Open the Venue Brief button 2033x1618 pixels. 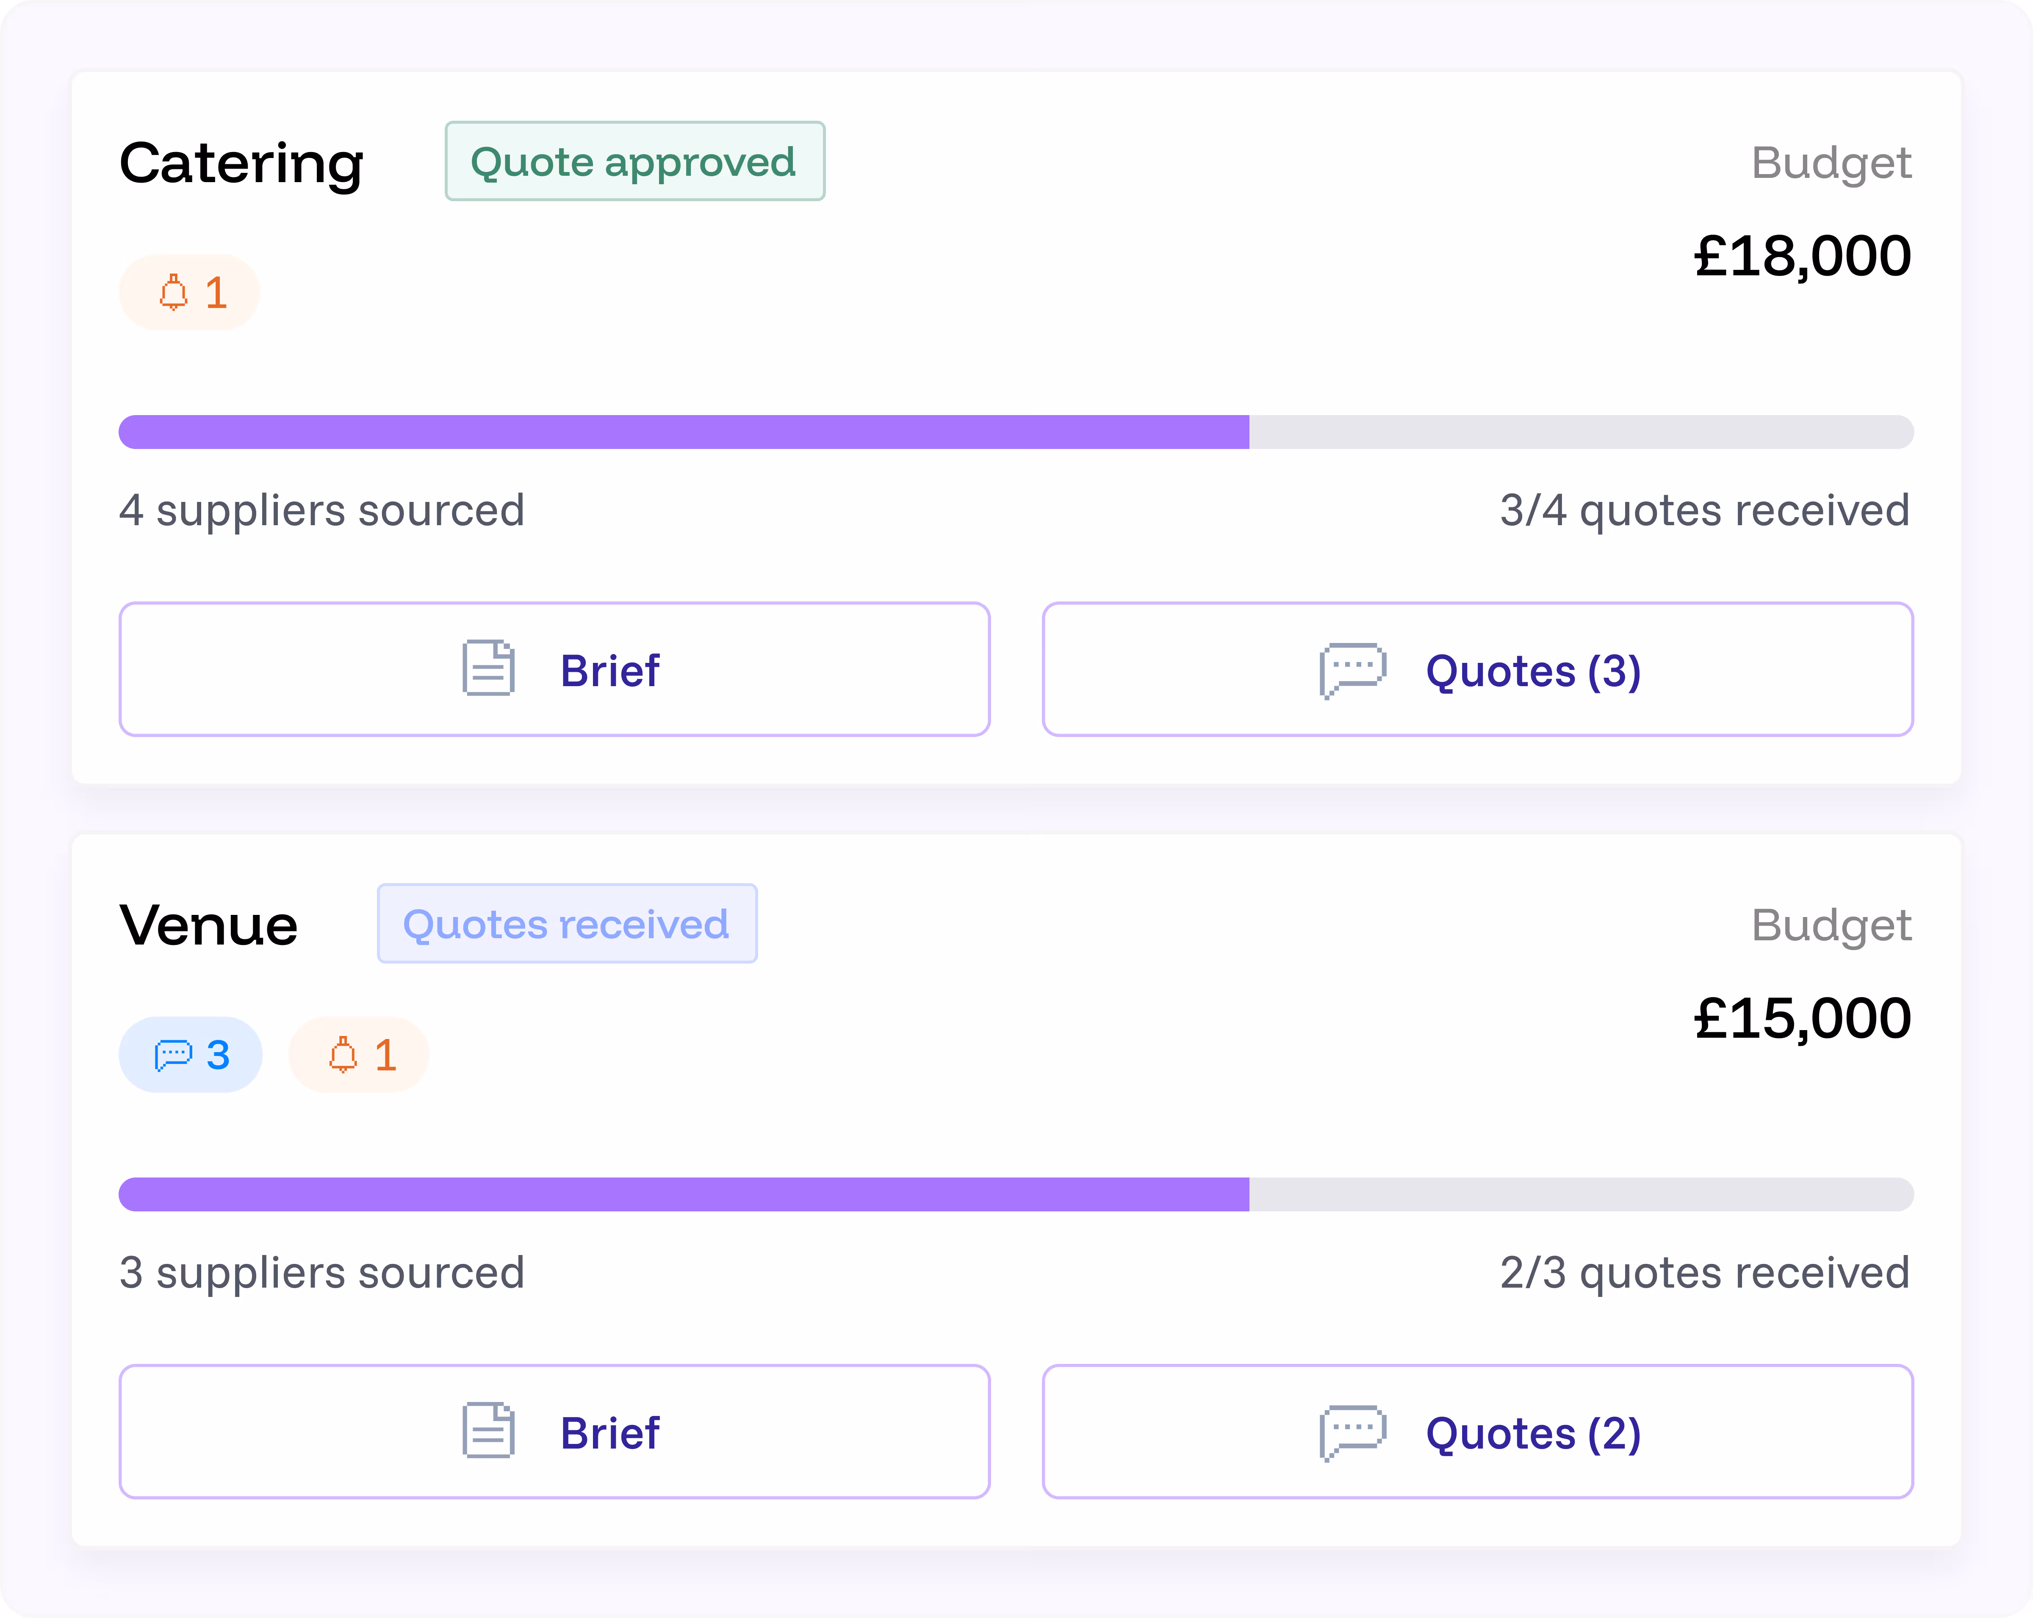[554, 1431]
